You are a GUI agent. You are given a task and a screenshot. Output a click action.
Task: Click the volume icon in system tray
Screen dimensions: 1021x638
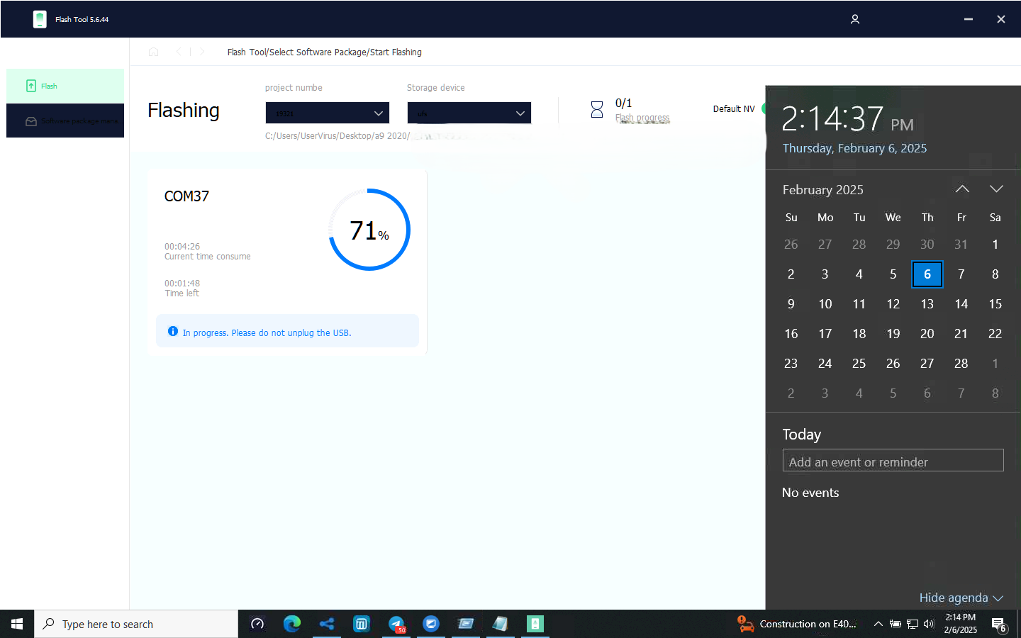pyautogui.click(x=929, y=624)
